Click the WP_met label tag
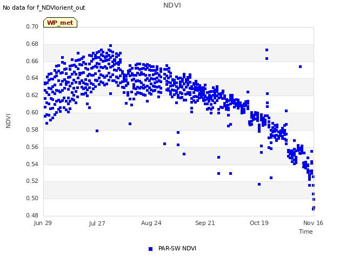 pos(60,23)
